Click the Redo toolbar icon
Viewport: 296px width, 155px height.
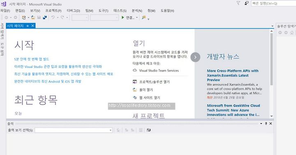[x=62, y=18]
